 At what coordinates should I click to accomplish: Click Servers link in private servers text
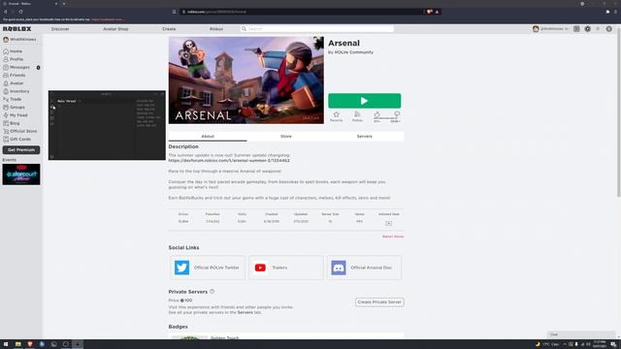(x=245, y=312)
